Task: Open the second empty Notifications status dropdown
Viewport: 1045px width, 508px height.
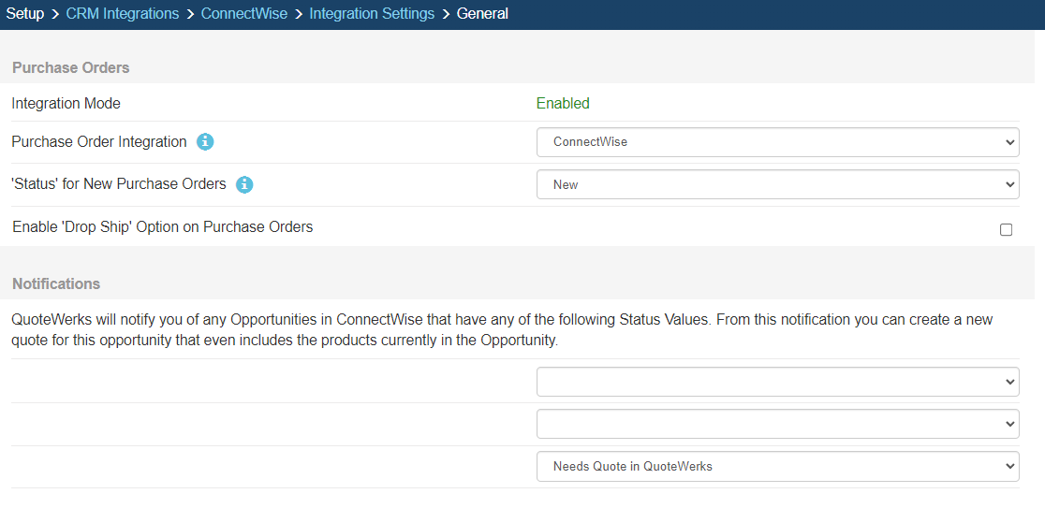Action: click(777, 424)
